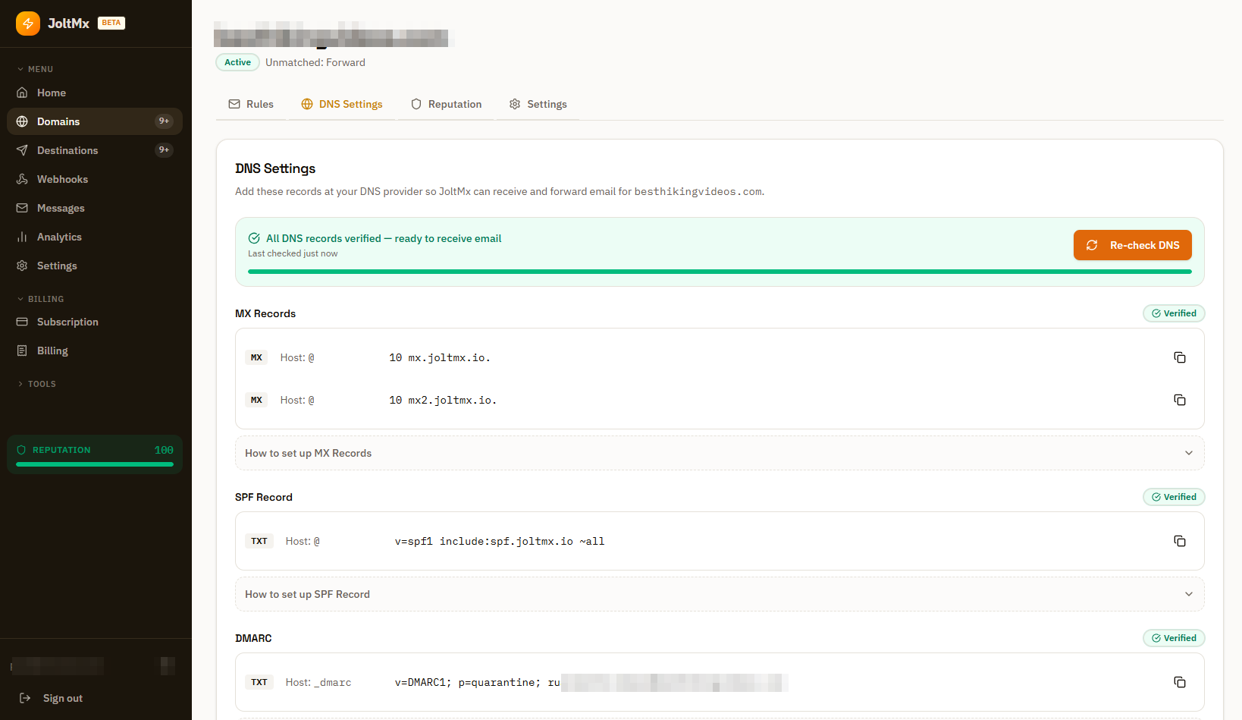1242x720 pixels.
Task: Click the Messages envelope icon
Action: [22, 208]
